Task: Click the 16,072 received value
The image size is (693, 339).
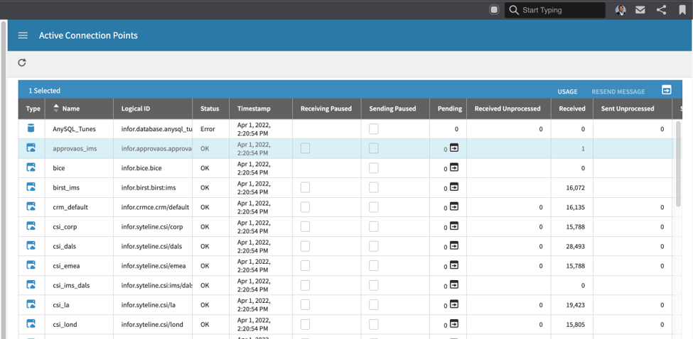Action: coord(576,188)
